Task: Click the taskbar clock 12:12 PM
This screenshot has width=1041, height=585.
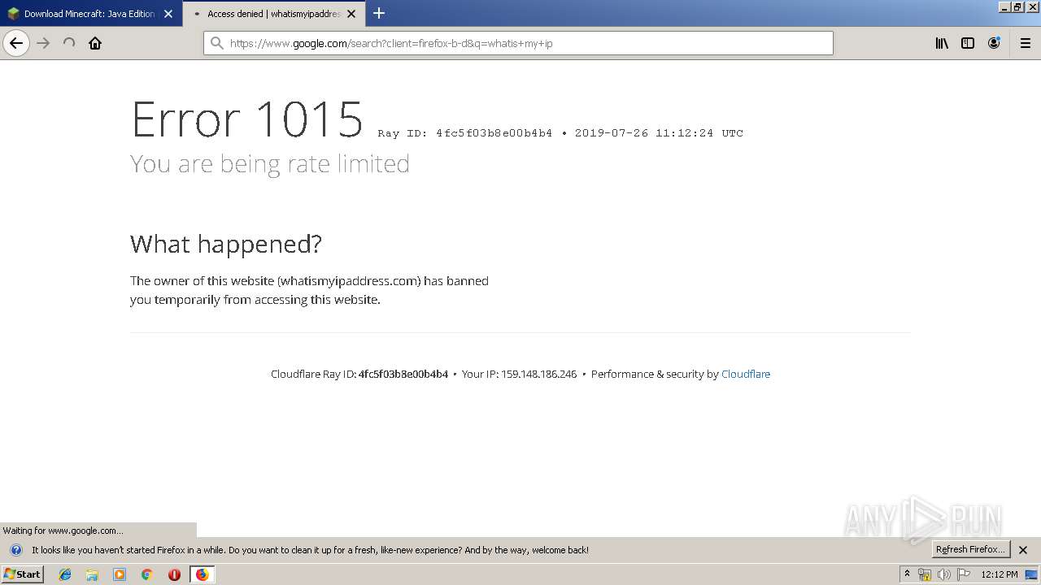Action: 1000,574
